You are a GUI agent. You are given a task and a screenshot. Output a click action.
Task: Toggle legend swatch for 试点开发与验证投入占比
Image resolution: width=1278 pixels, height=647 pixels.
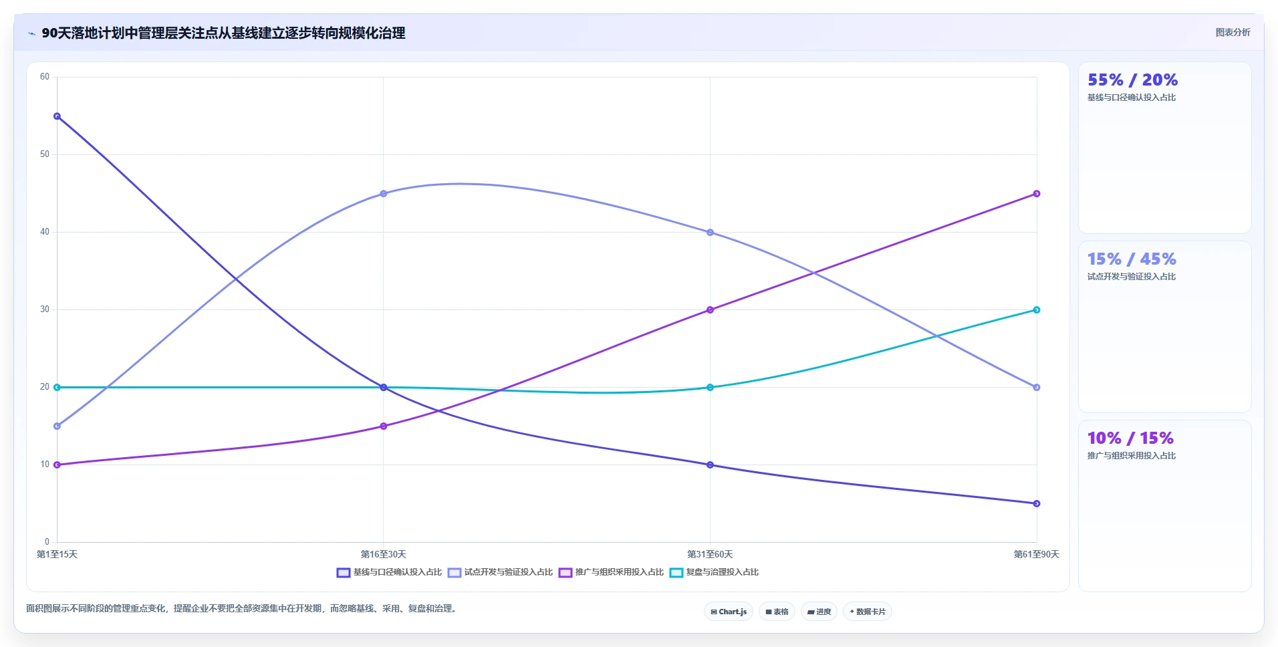point(455,573)
